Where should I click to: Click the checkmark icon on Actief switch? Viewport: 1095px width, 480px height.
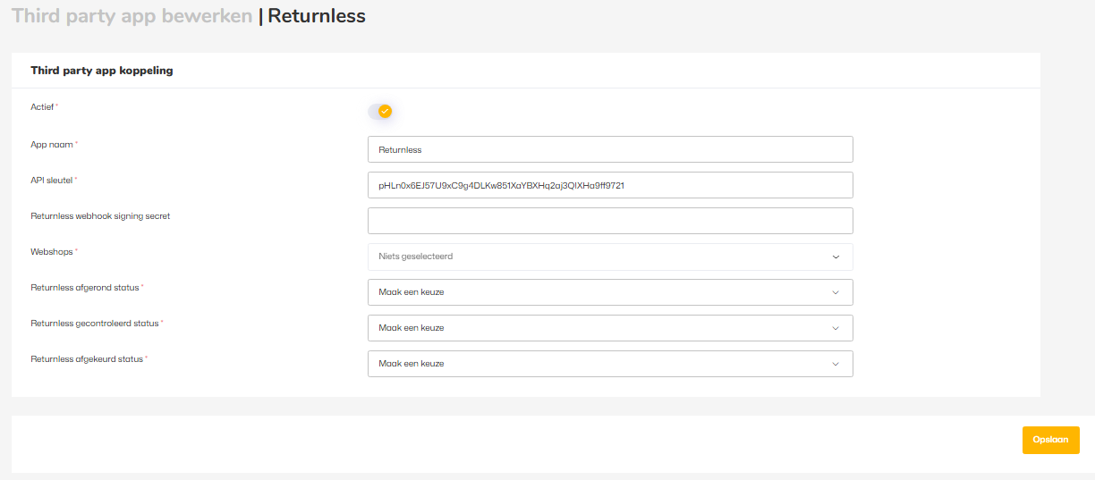[385, 112]
